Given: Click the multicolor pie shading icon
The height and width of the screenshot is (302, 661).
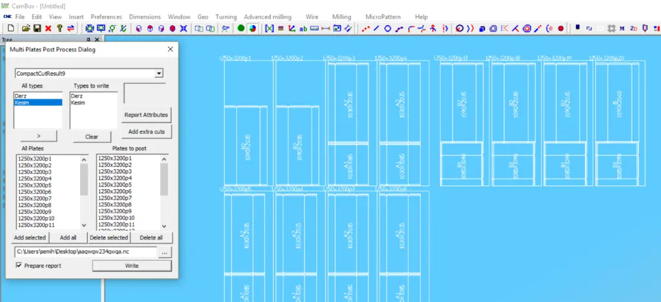Looking at the screenshot, I should click(x=252, y=28).
